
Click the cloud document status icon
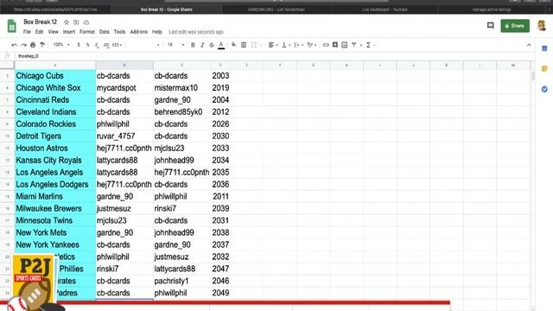coord(86,22)
